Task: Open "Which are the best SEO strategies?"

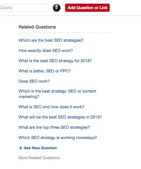Action: (51, 40)
